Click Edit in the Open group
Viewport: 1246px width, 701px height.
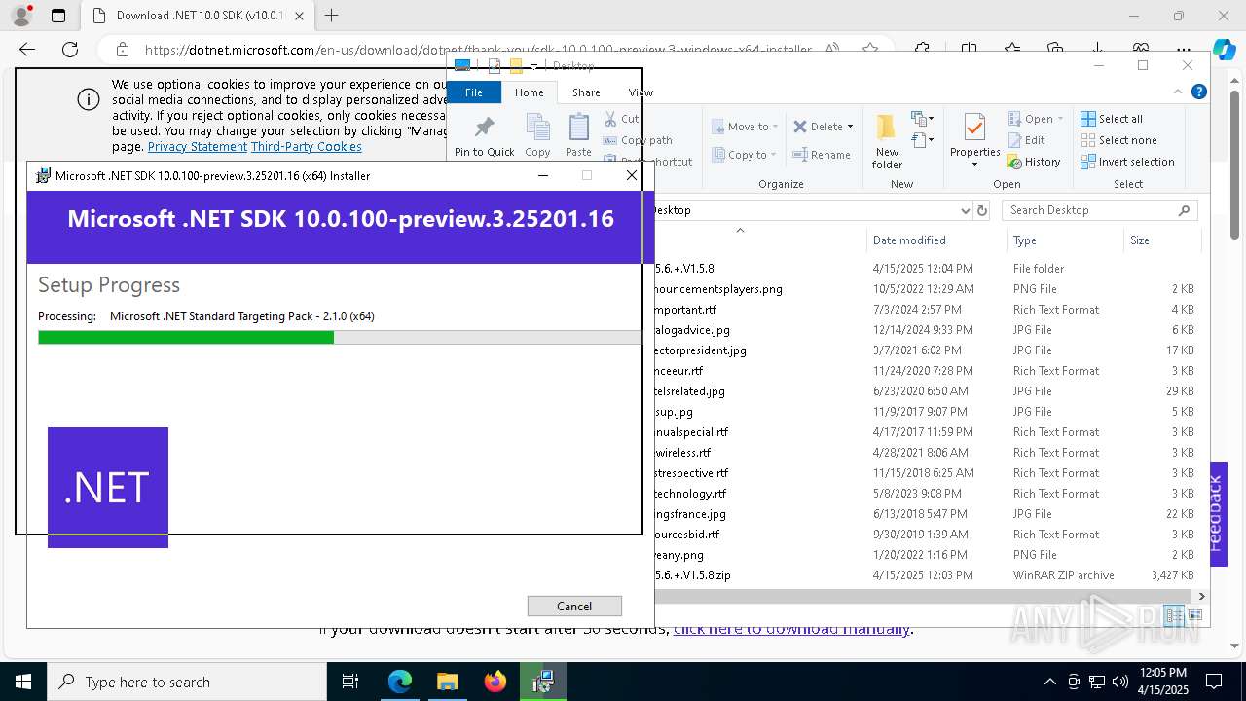point(1026,140)
